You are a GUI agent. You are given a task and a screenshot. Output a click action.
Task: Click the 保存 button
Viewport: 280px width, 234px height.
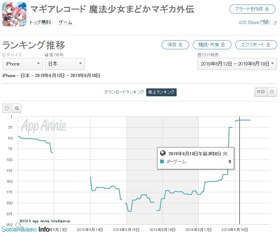[x=175, y=45]
